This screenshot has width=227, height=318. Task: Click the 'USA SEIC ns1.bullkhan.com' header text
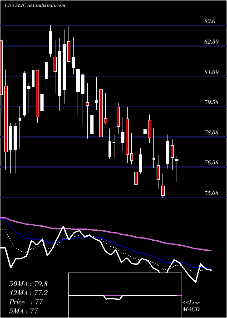click(x=35, y=5)
